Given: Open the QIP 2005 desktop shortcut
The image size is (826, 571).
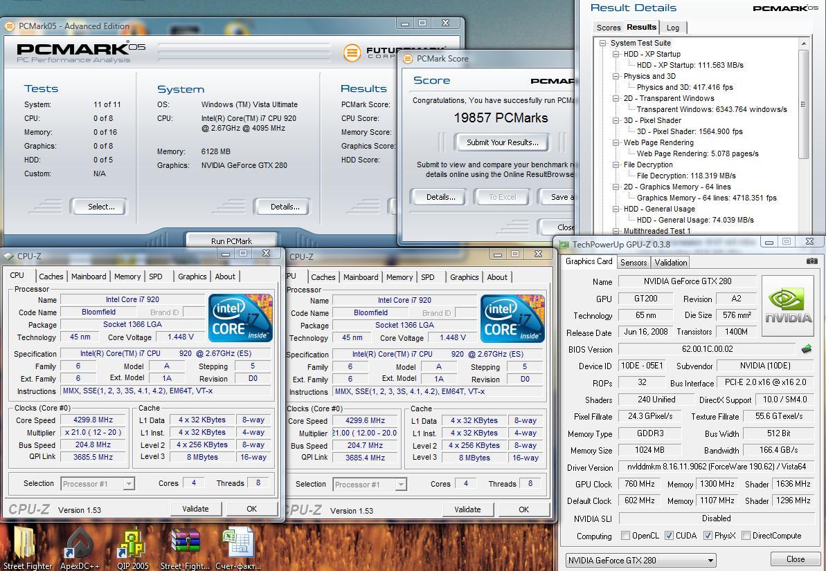Looking at the screenshot, I should pos(132,543).
